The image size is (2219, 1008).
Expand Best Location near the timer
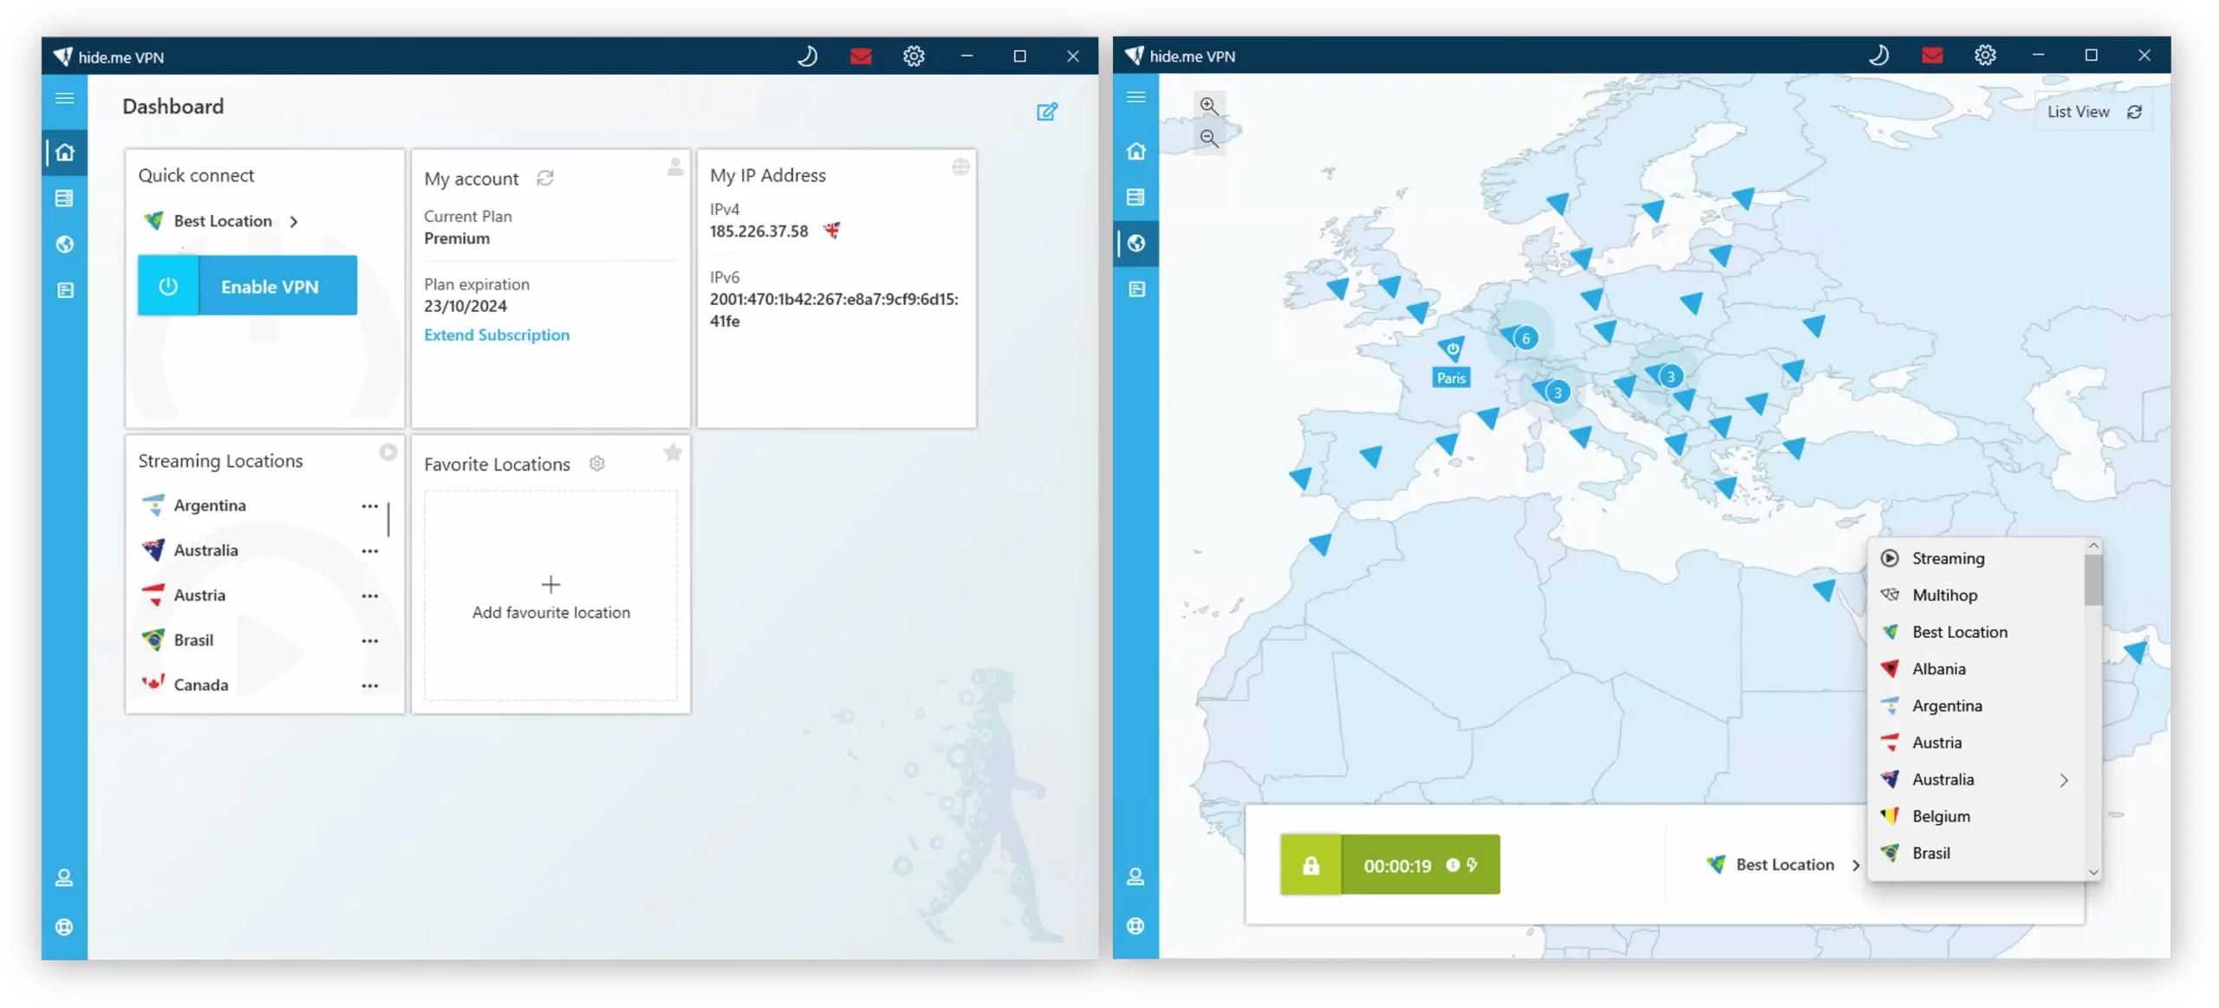point(1855,864)
